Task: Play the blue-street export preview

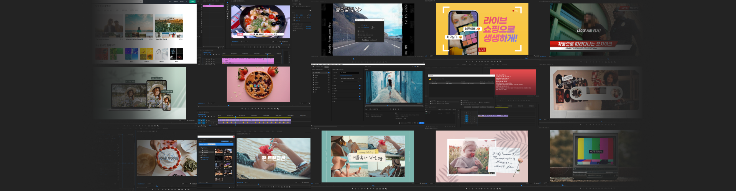Action: [x=396, y=109]
